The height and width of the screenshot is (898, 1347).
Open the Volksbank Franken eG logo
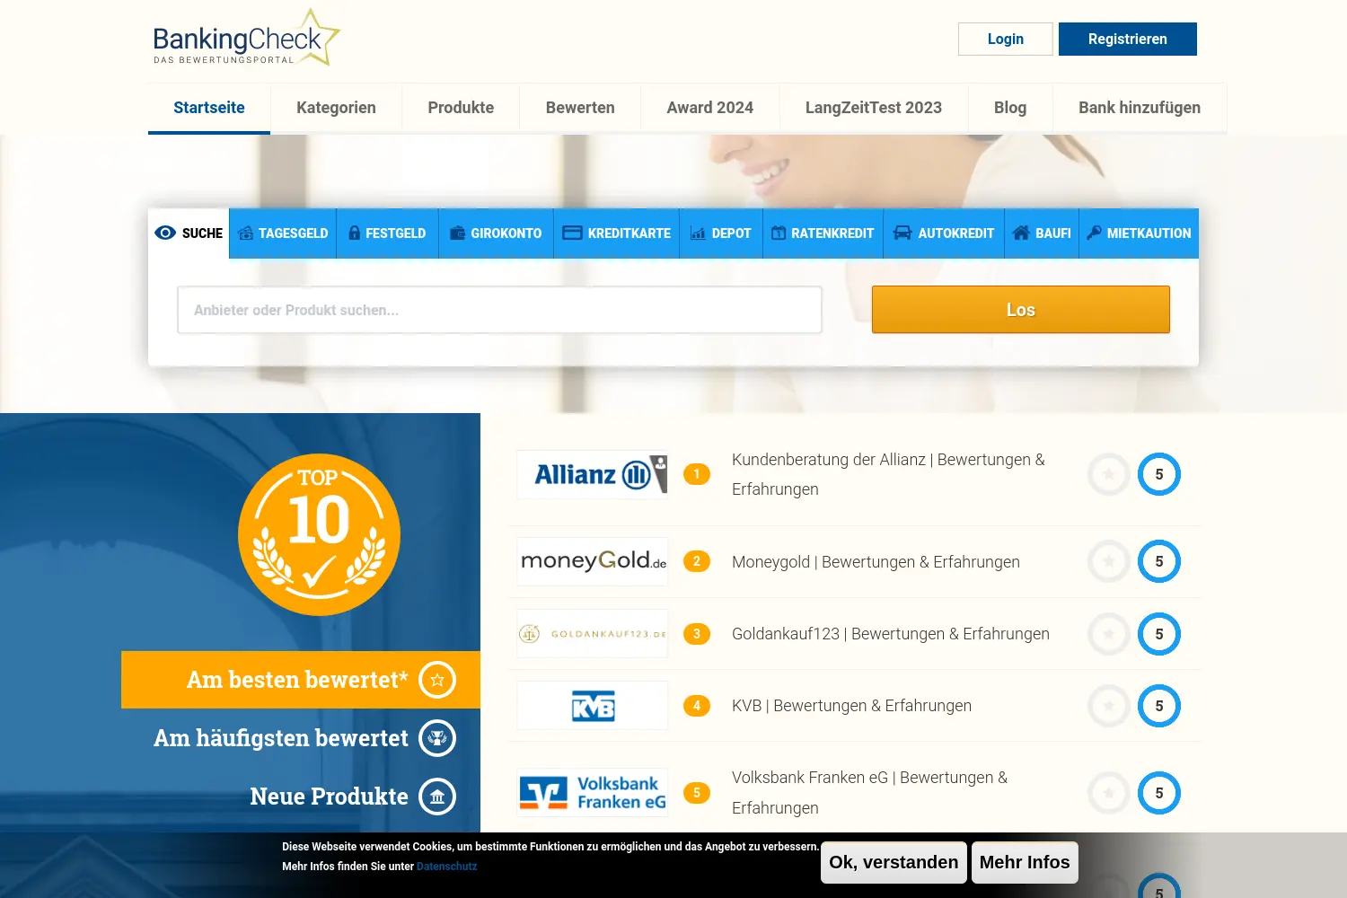593,793
